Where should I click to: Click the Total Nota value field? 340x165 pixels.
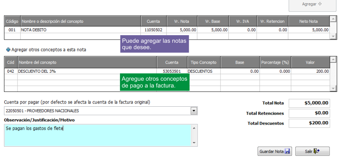point(309,103)
